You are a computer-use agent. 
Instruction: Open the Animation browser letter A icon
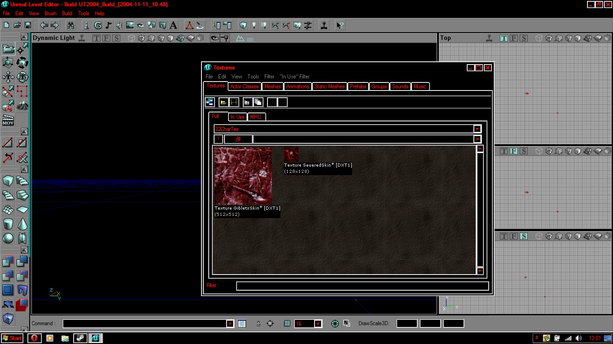pos(173,25)
